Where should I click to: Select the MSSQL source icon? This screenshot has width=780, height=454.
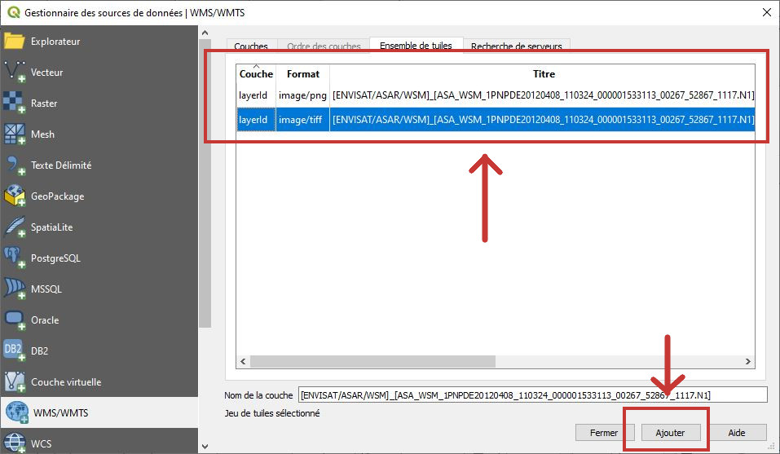coord(15,289)
